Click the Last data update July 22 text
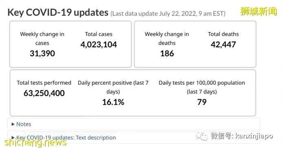 tap(168, 14)
